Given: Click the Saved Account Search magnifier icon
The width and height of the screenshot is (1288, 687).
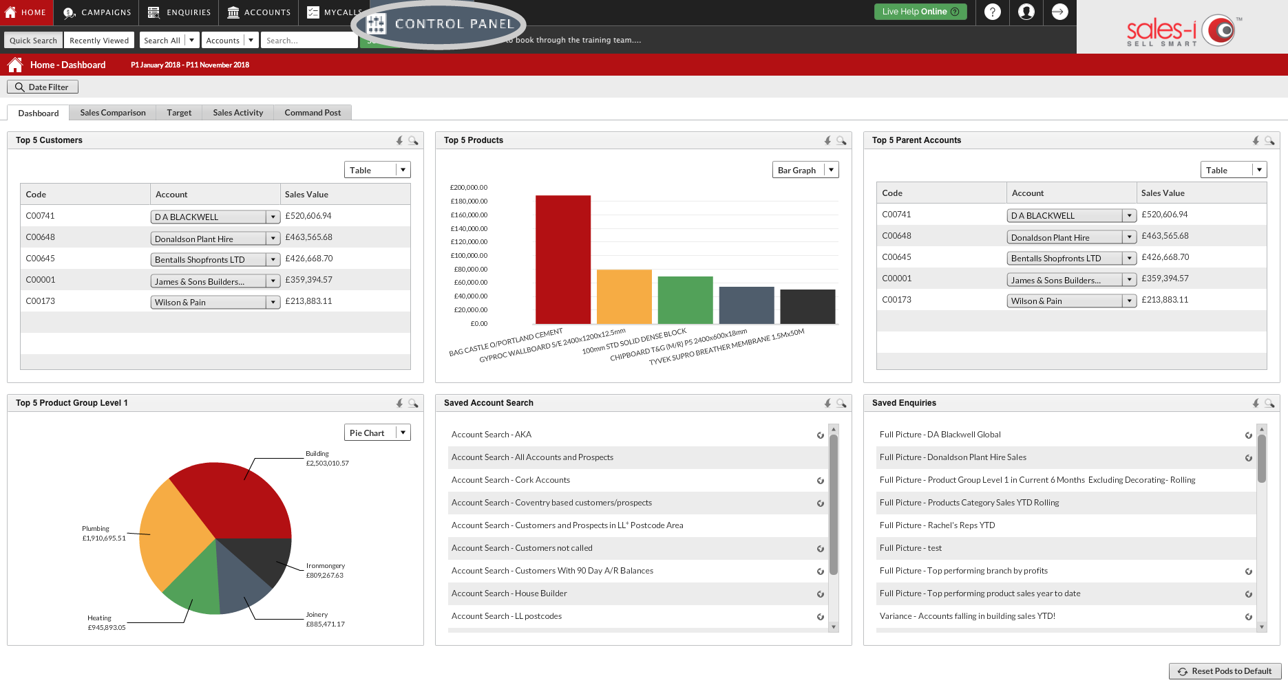Looking at the screenshot, I should [841, 403].
